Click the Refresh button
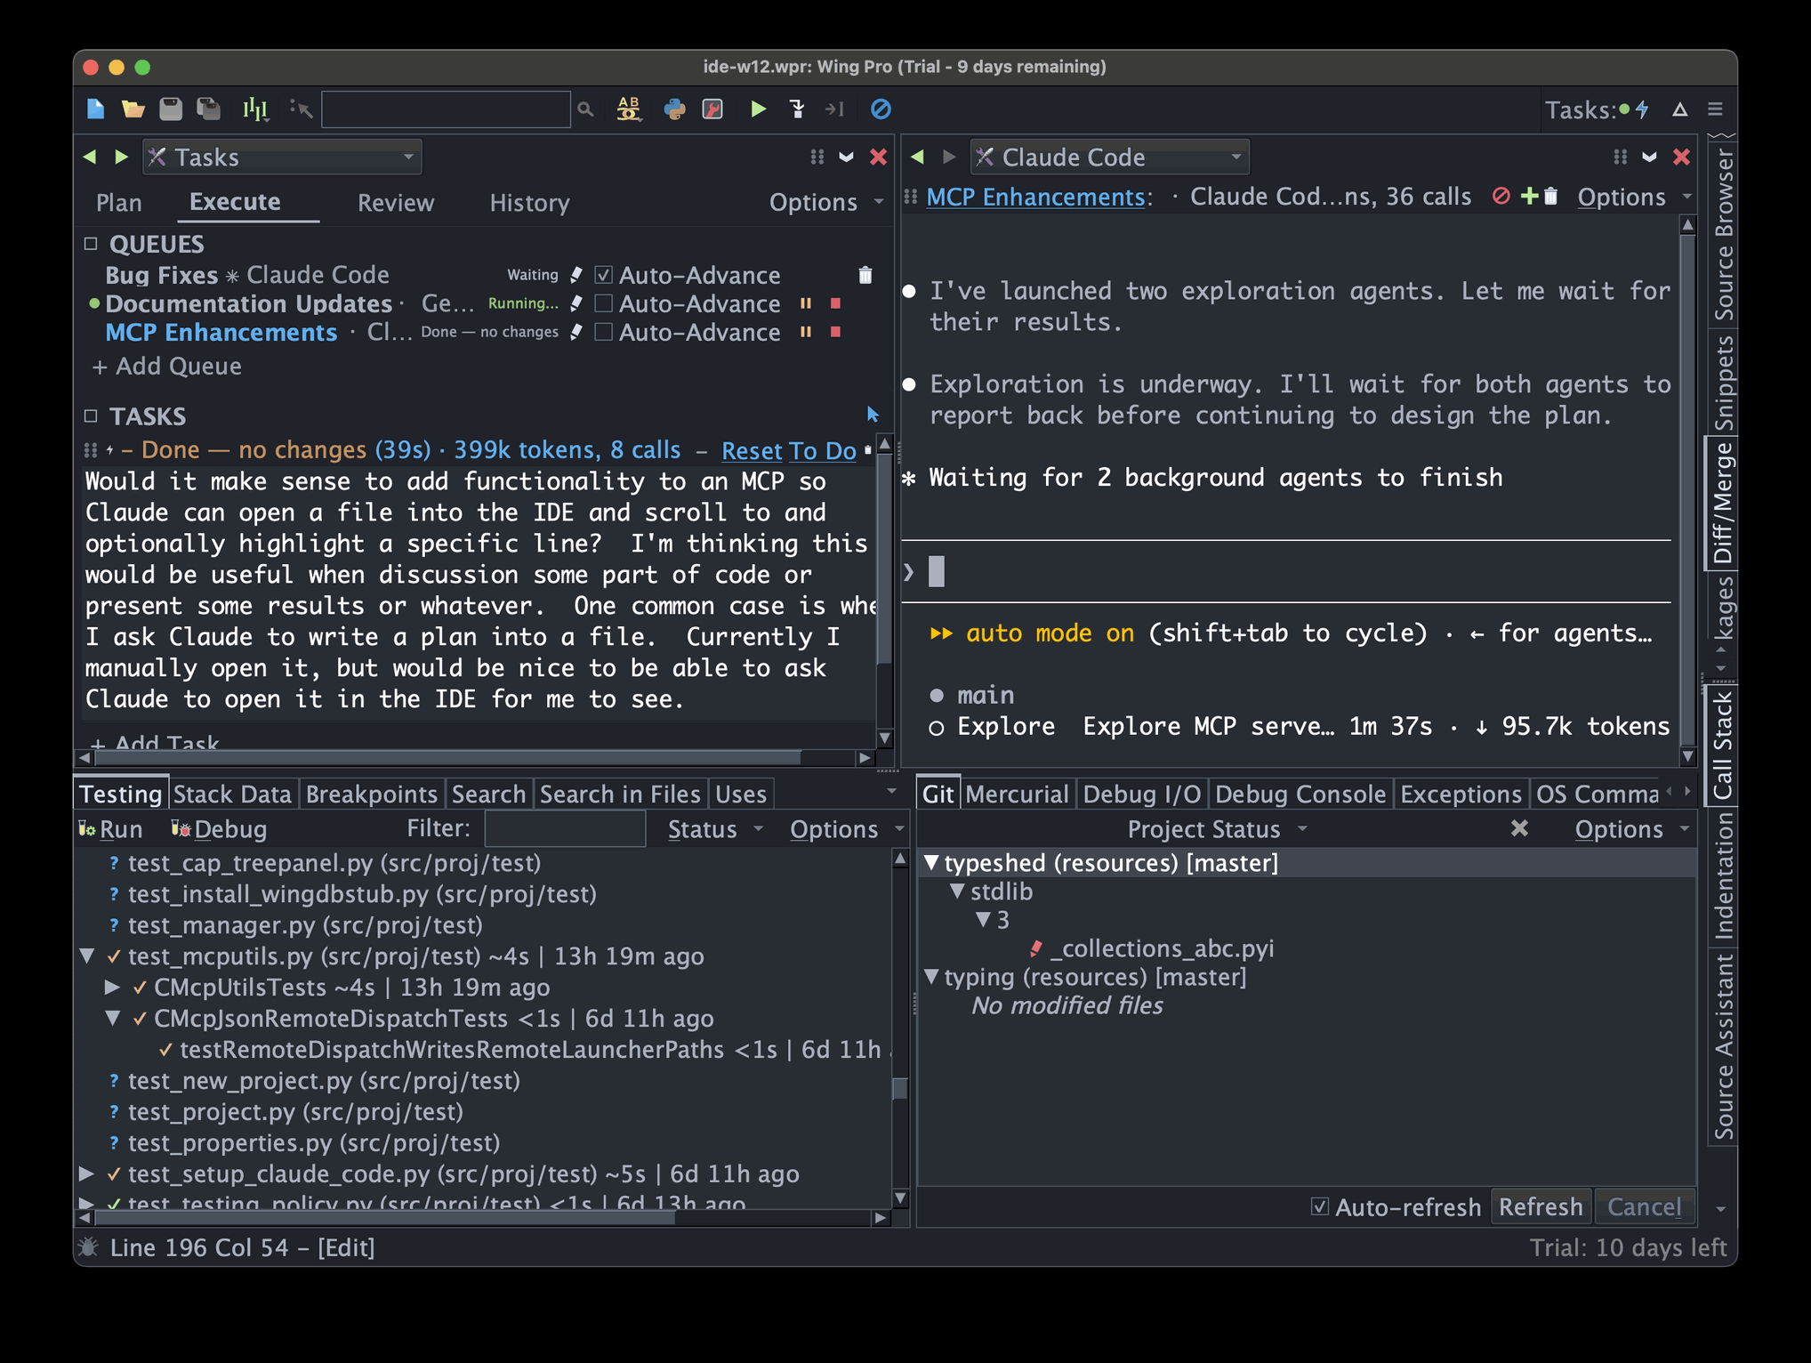 coord(1541,1206)
